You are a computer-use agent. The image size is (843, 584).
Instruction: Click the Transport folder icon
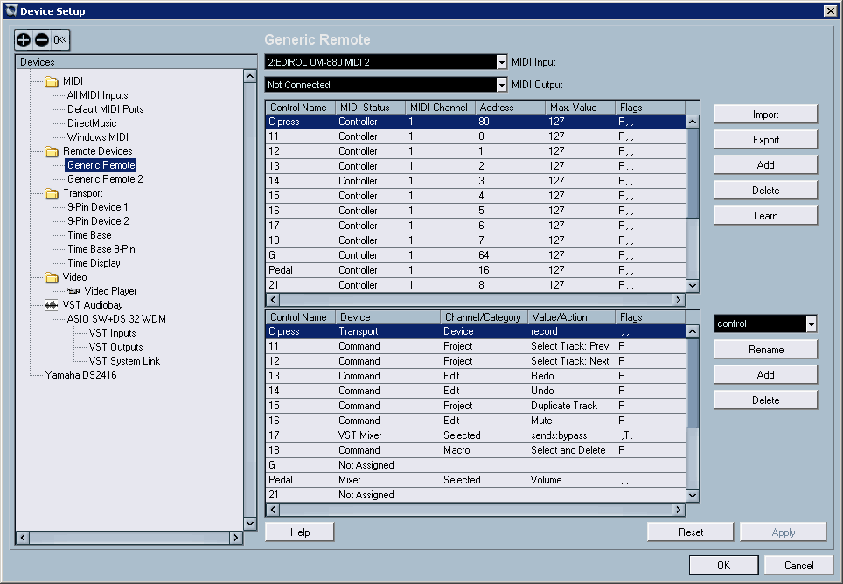(52, 193)
